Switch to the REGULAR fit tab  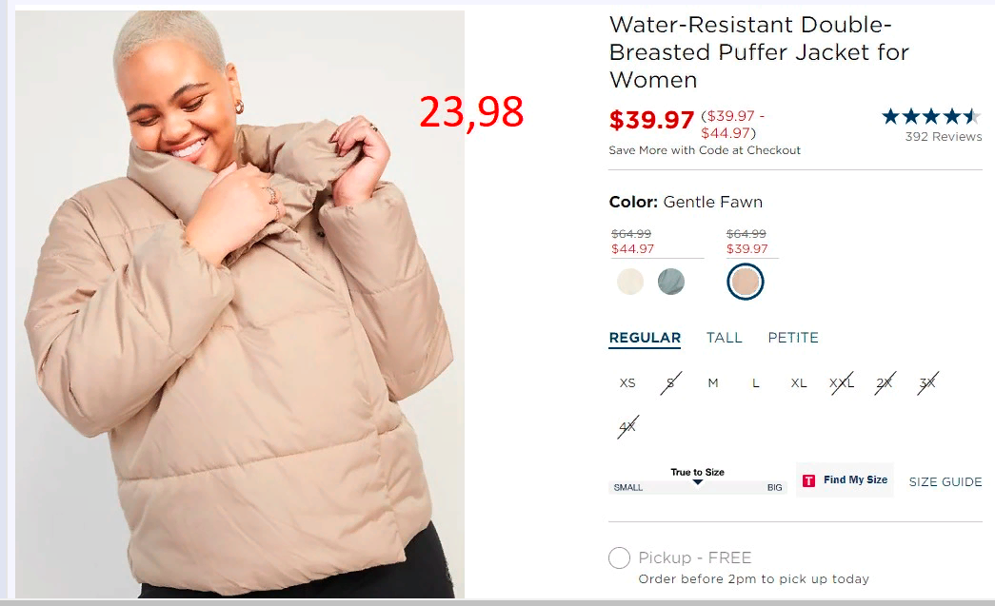click(645, 338)
